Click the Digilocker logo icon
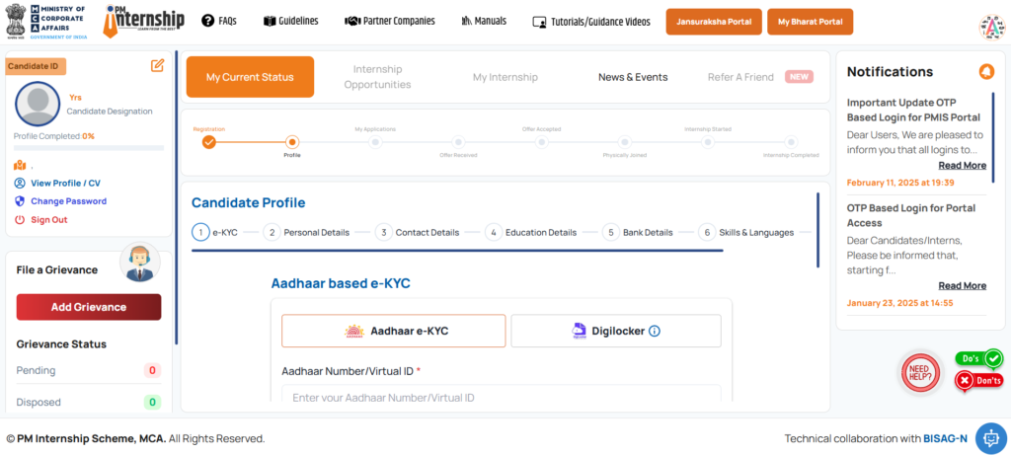Screen dimensions: 1011x455 [x=579, y=332]
